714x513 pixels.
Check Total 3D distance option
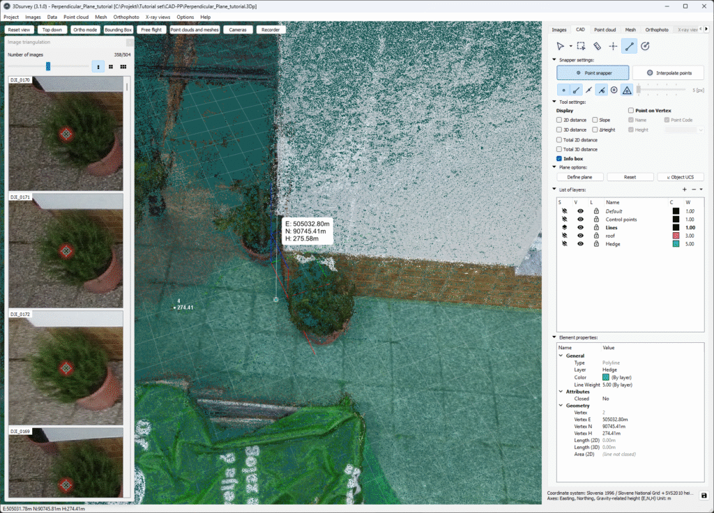pos(559,149)
